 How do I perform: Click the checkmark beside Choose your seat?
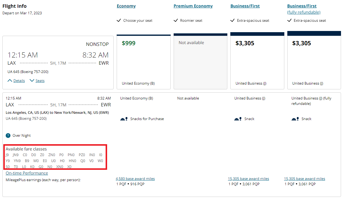pyautogui.click(x=118, y=21)
